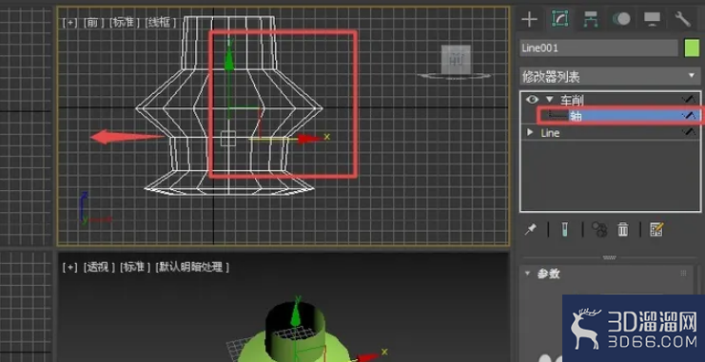Open the Modify panel tab
Screen dimensions: 705x362
559,19
